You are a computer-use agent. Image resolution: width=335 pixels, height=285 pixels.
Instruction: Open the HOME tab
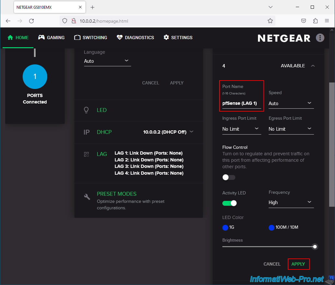click(x=18, y=38)
